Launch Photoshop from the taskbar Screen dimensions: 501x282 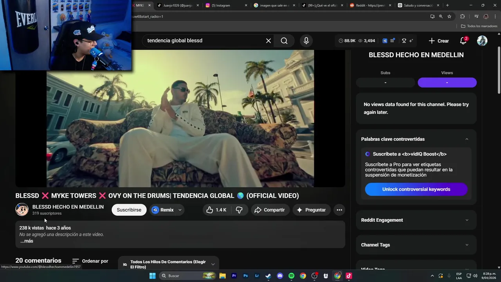[245, 276]
